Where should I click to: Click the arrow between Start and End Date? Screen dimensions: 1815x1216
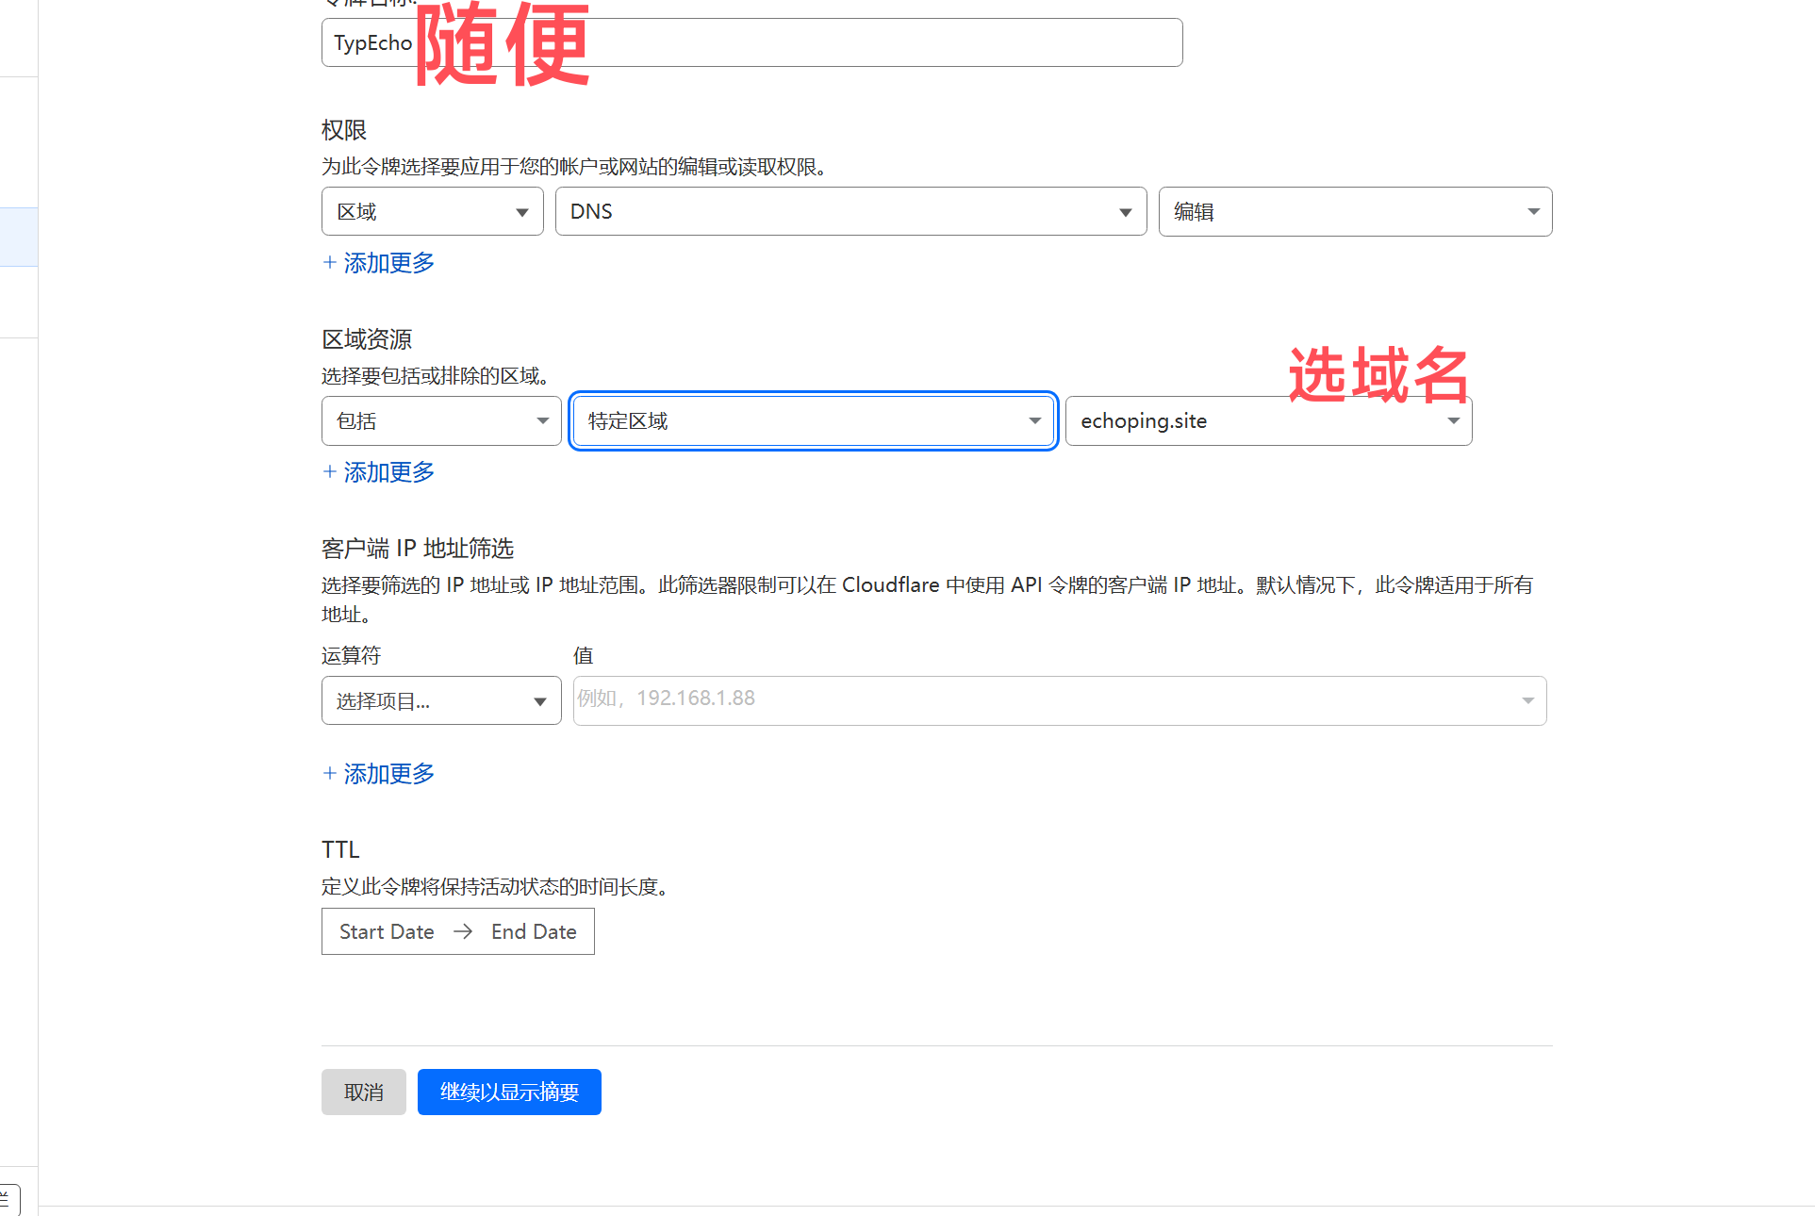(463, 931)
